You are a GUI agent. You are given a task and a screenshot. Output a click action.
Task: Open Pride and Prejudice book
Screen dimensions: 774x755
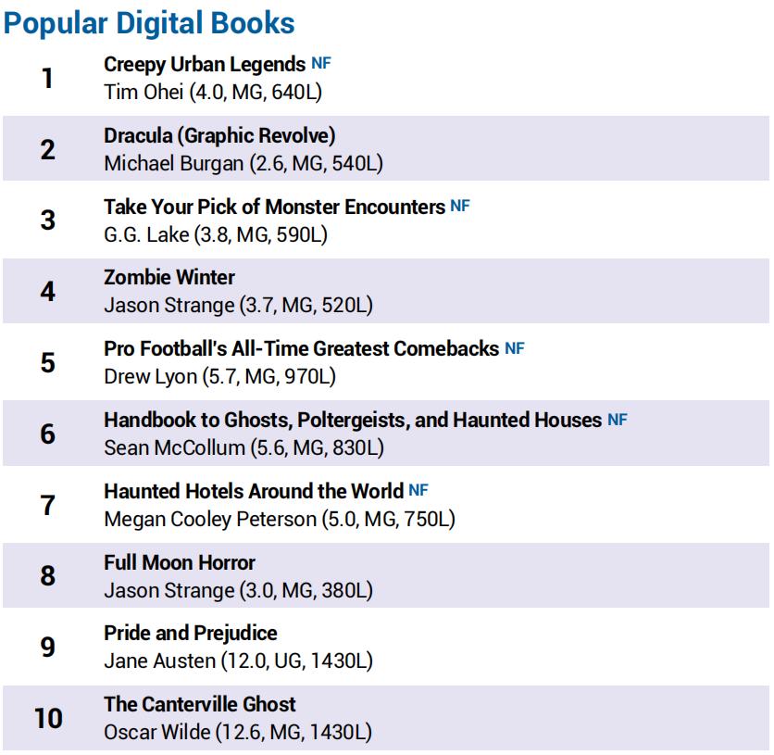(x=191, y=634)
